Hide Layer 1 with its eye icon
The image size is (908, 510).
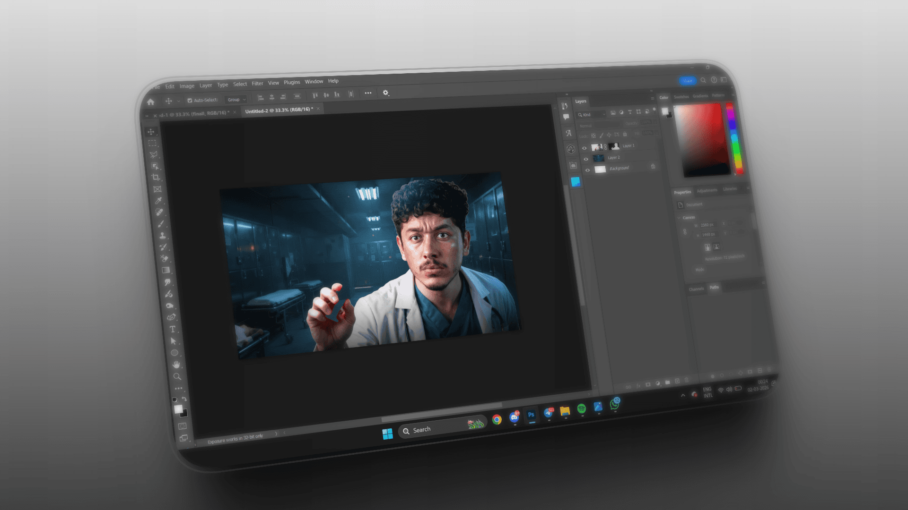(584, 148)
